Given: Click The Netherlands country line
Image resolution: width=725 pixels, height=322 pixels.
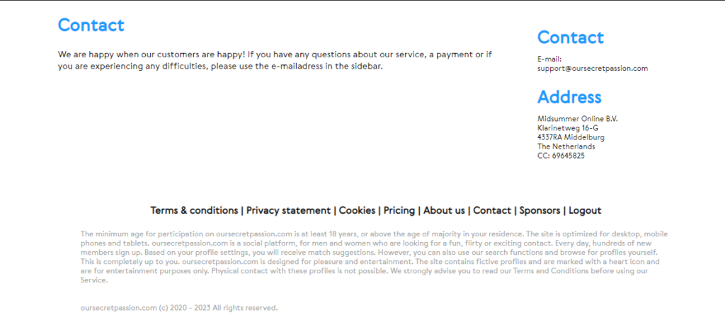Looking at the screenshot, I should pyautogui.click(x=566, y=146).
